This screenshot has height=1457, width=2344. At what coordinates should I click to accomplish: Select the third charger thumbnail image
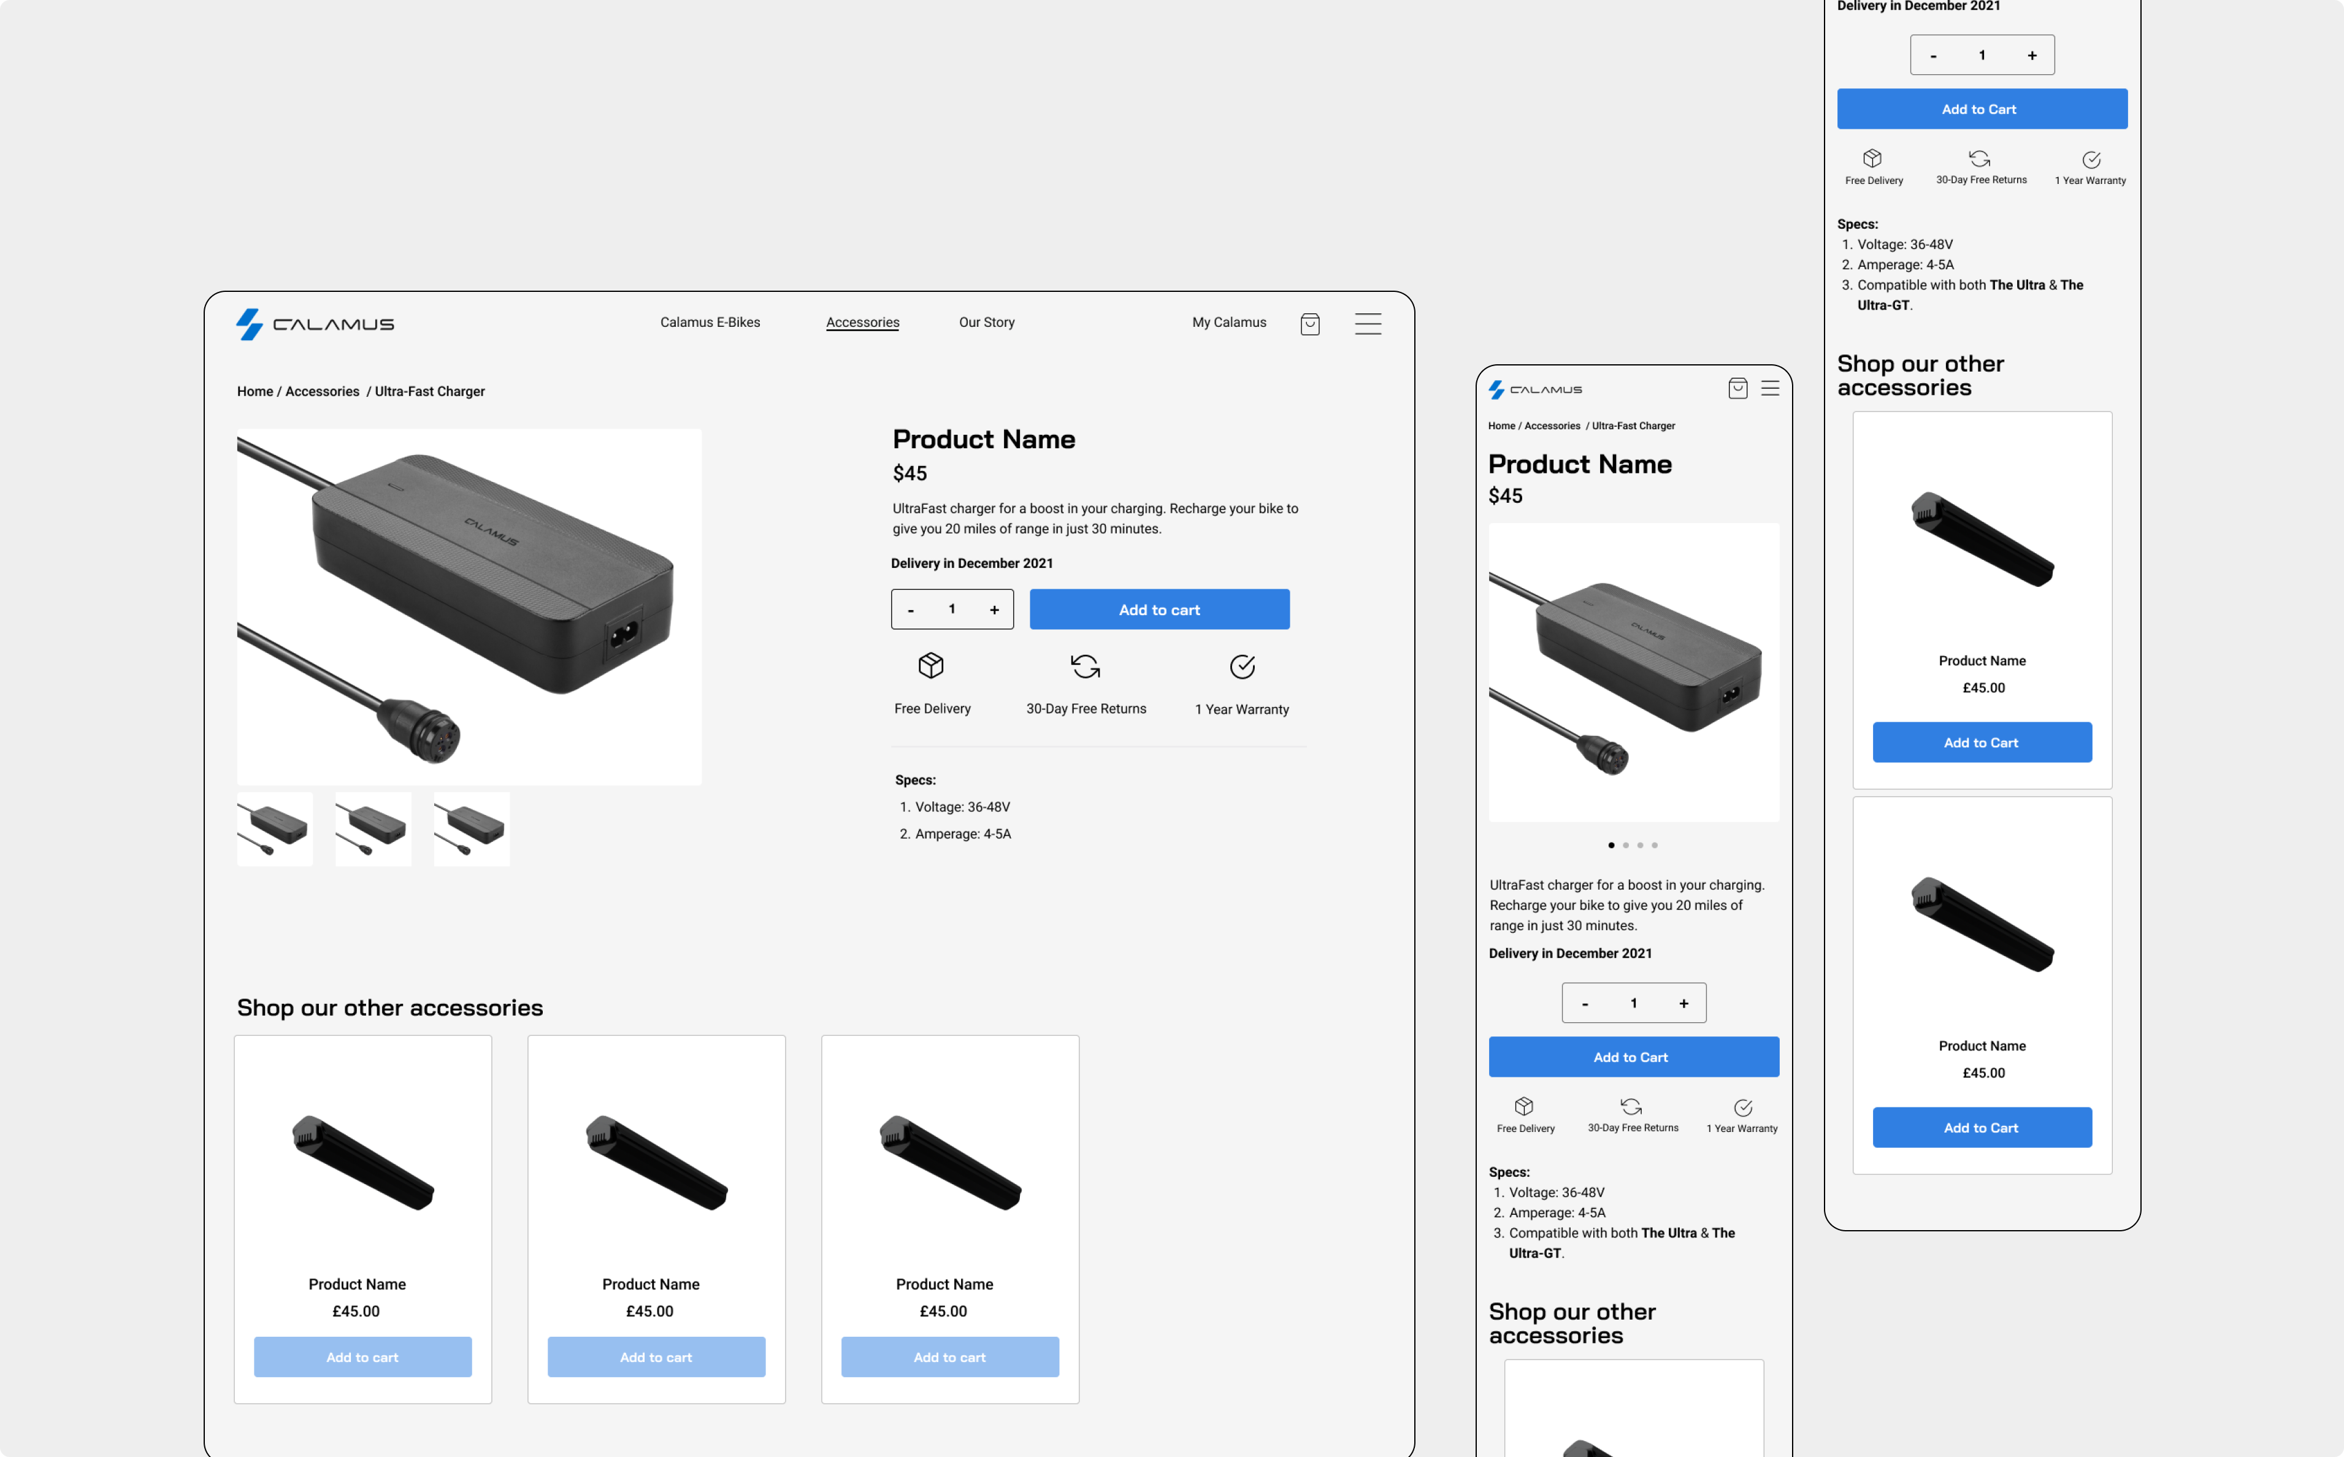[x=471, y=828]
